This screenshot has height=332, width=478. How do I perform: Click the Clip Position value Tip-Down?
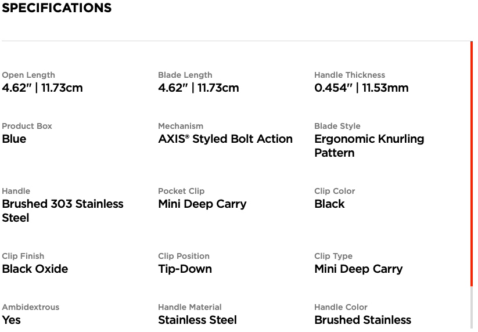click(x=185, y=269)
